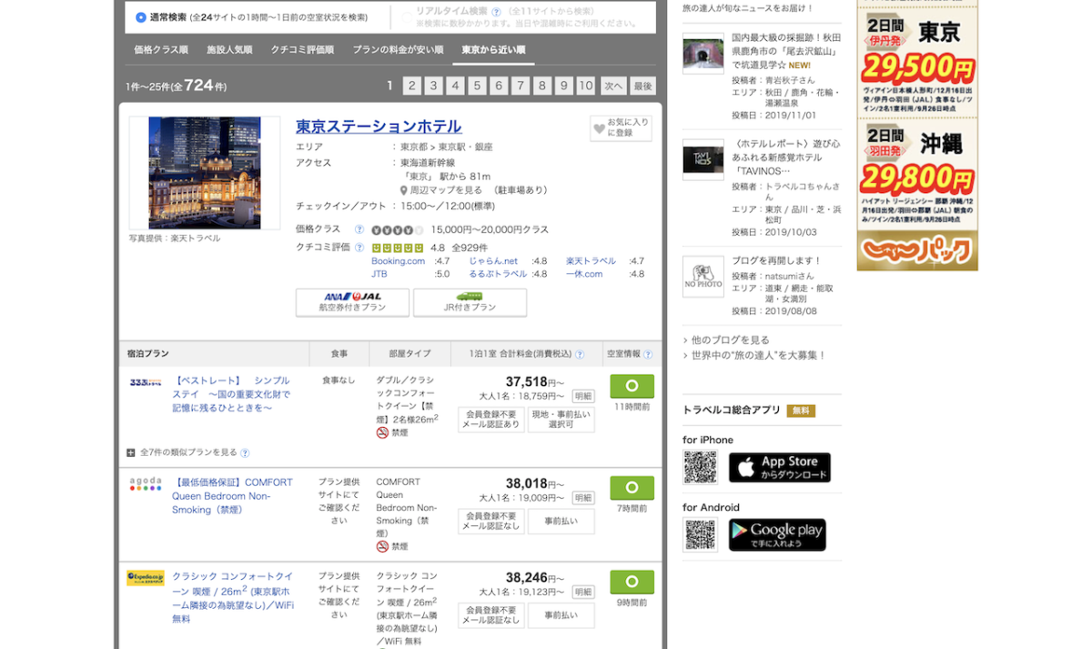This screenshot has width=1092, height=649.
Task: Open the Tokyo Station Hotel photo thumbnail
Action: click(x=205, y=173)
